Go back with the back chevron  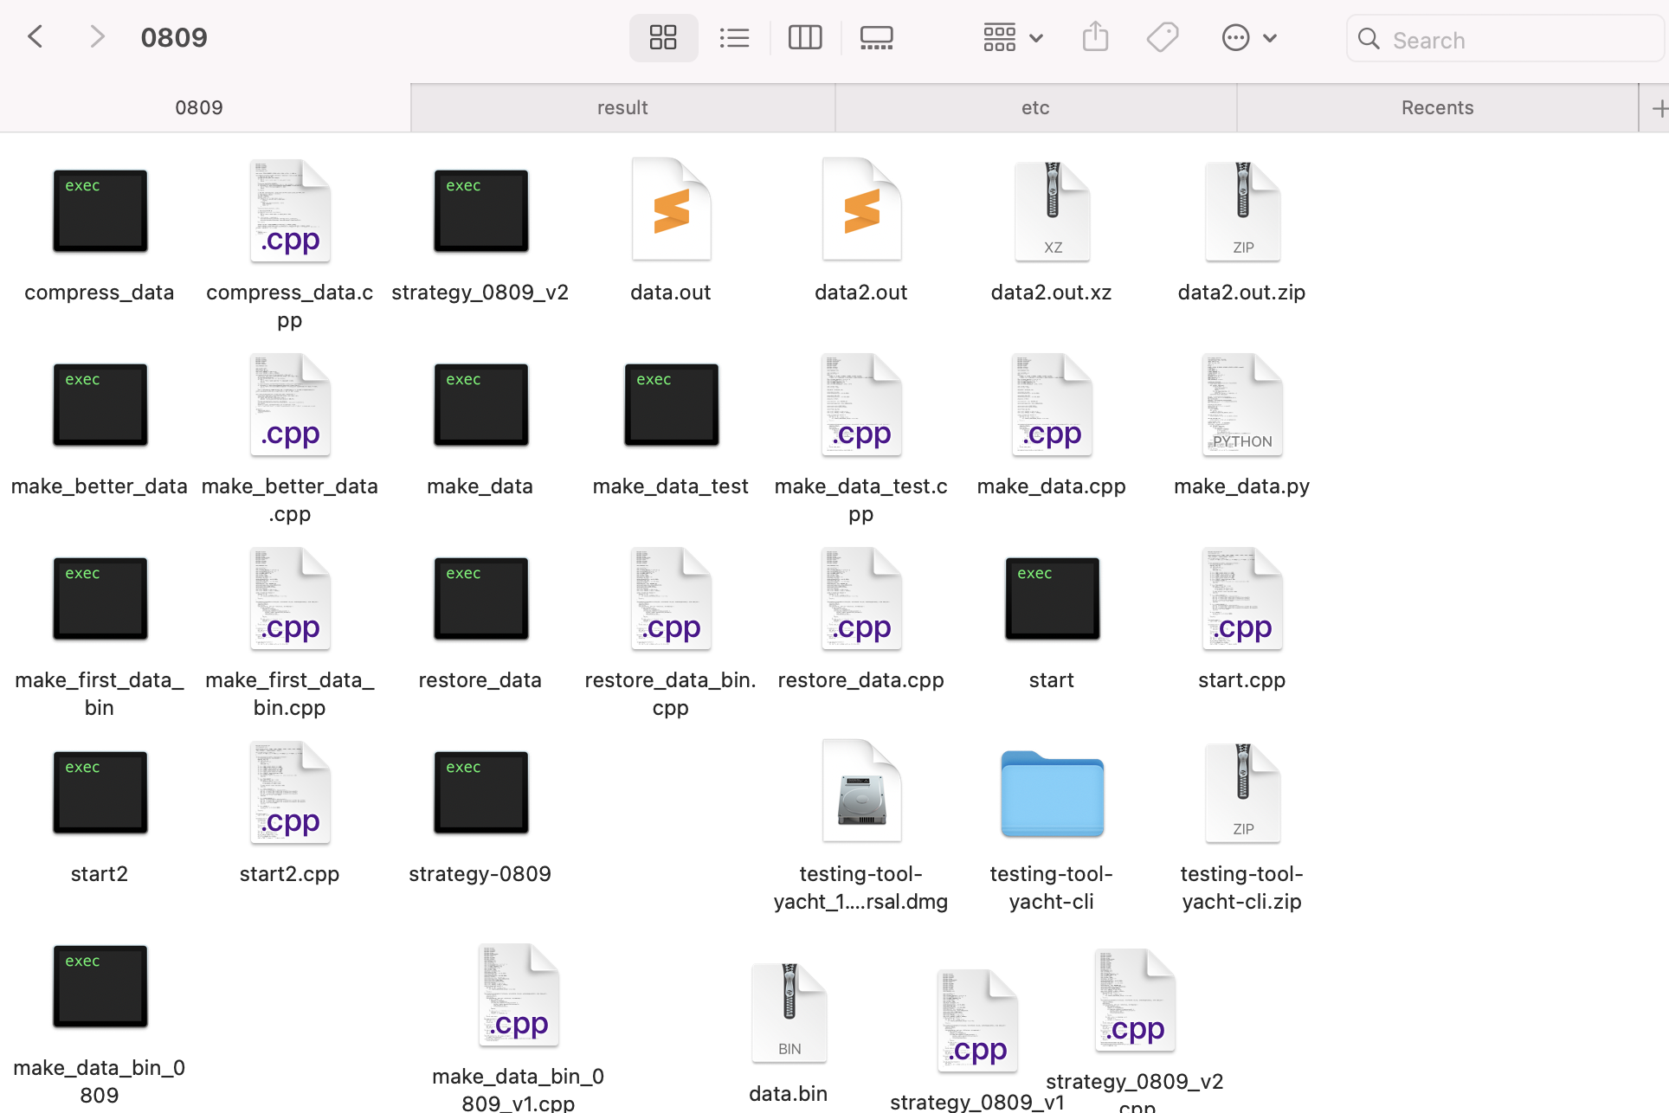coord(35,37)
